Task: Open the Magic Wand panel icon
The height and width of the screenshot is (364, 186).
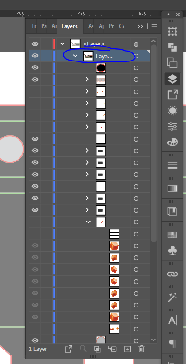Action: pyautogui.click(x=172, y=297)
